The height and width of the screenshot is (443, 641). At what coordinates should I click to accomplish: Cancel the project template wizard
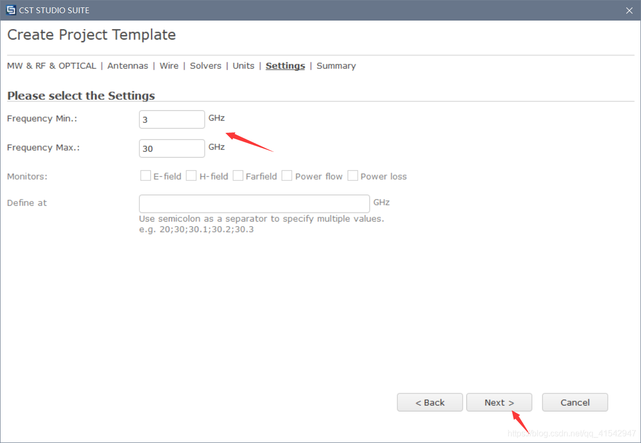[x=575, y=402]
